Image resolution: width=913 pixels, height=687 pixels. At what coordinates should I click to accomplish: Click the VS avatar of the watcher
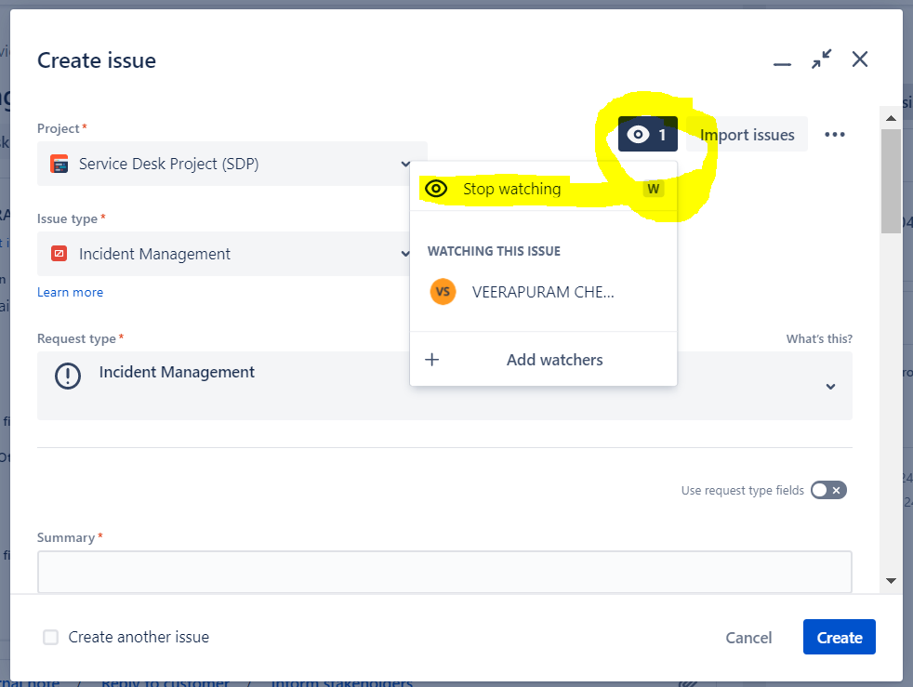coord(443,292)
